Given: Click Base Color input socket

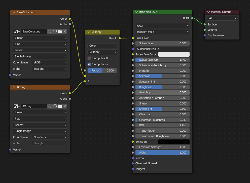Looking at the screenshot, I should 133,38.
